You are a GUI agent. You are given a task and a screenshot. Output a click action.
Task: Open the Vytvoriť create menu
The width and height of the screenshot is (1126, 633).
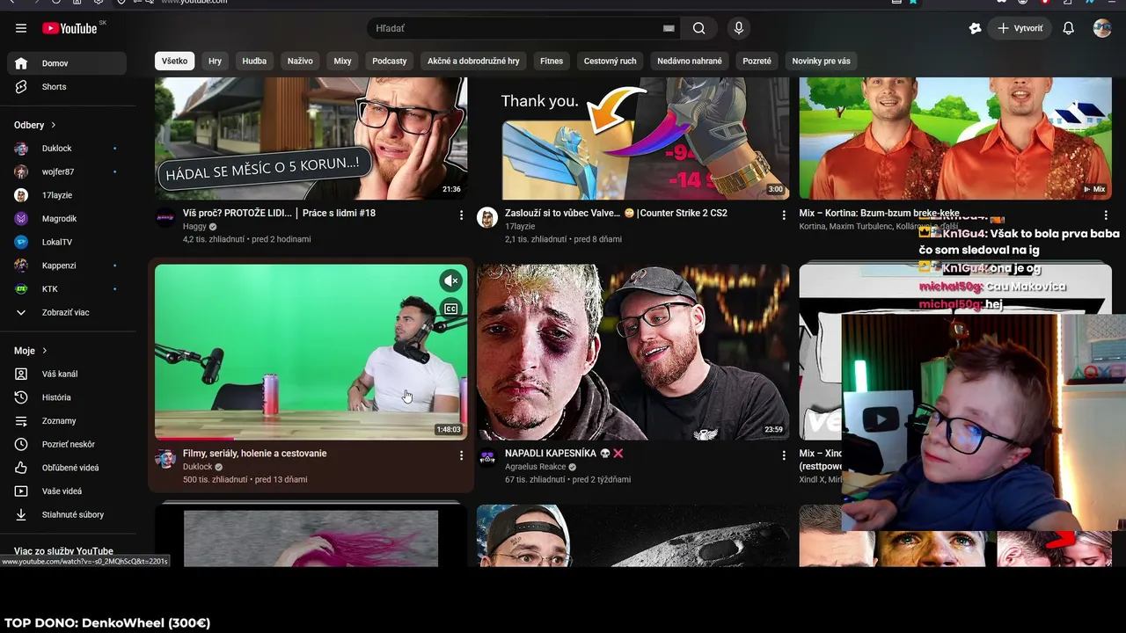(1020, 28)
